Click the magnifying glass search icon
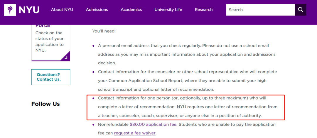Viewport: 317px width, 138px height. coord(301,10)
